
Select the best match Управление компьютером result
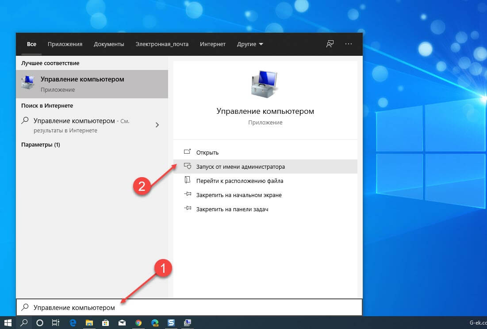(x=92, y=84)
